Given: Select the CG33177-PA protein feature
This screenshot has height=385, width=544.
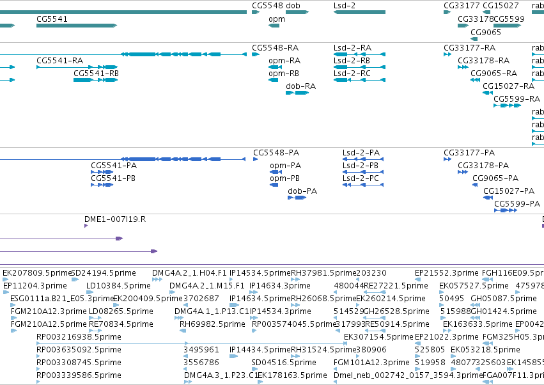Looking at the screenshot, I should pyautogui.click(x=447, y=159).
